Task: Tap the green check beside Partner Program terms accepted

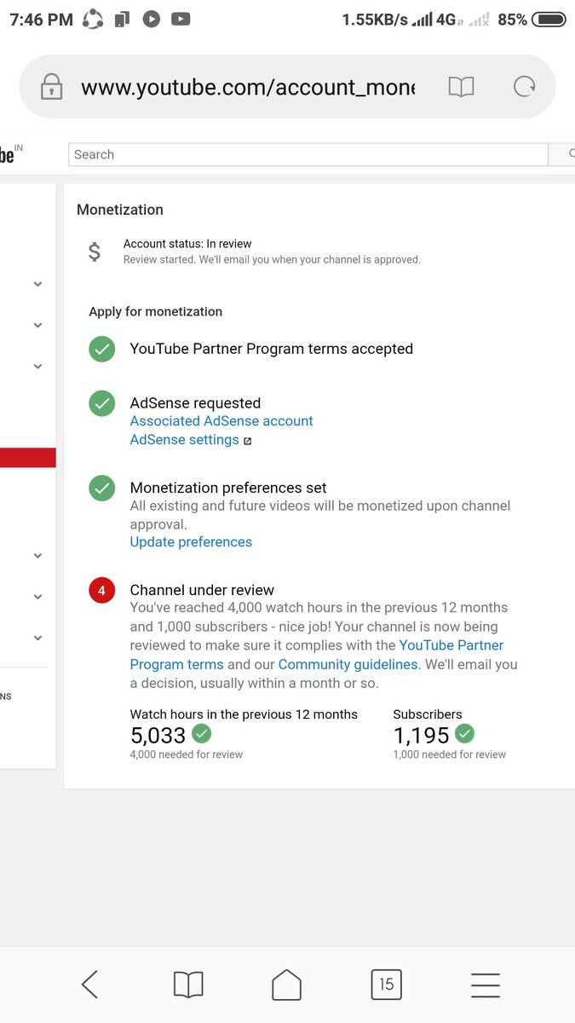Action: (102, 349)
